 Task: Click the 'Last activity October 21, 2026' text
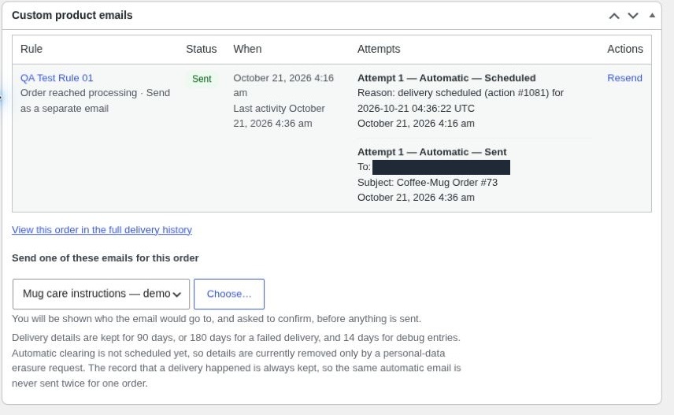(x=279, y=116)
